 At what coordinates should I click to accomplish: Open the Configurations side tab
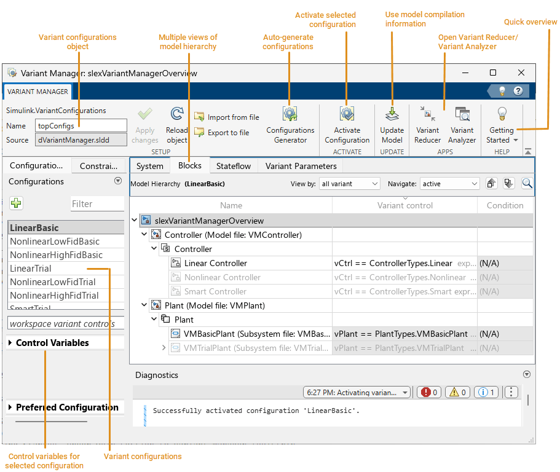(x=36, y=166)
